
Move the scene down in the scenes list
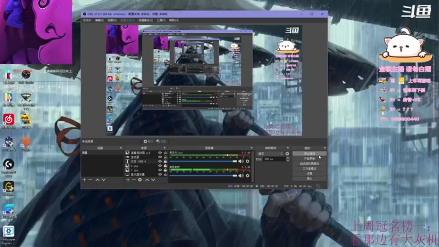tap(104, 180)
